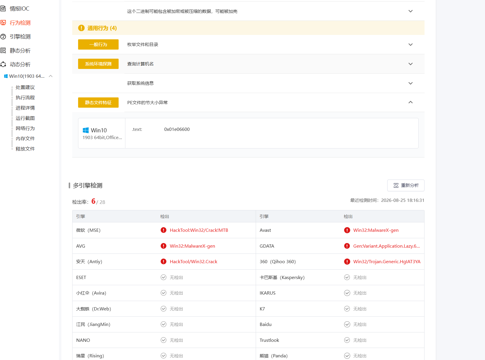Click the 通用行为 (4) section header
Screen dimensions: 485x360
click(x=248, y=28)
